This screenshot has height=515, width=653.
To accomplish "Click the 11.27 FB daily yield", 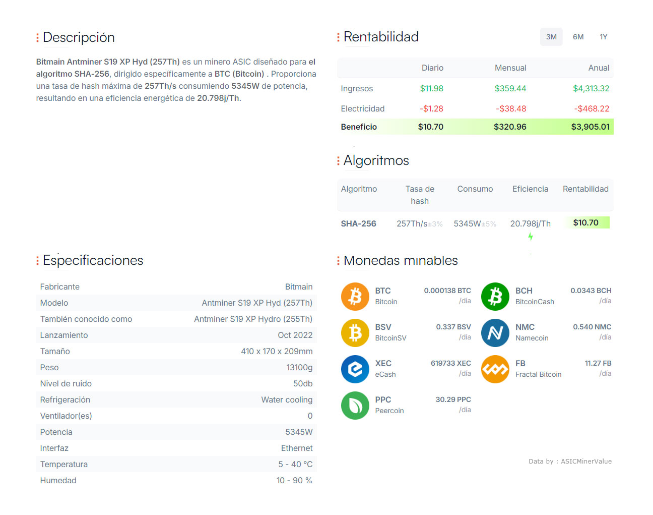I will point(598,363).
